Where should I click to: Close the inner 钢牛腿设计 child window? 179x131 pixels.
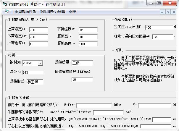174,12
